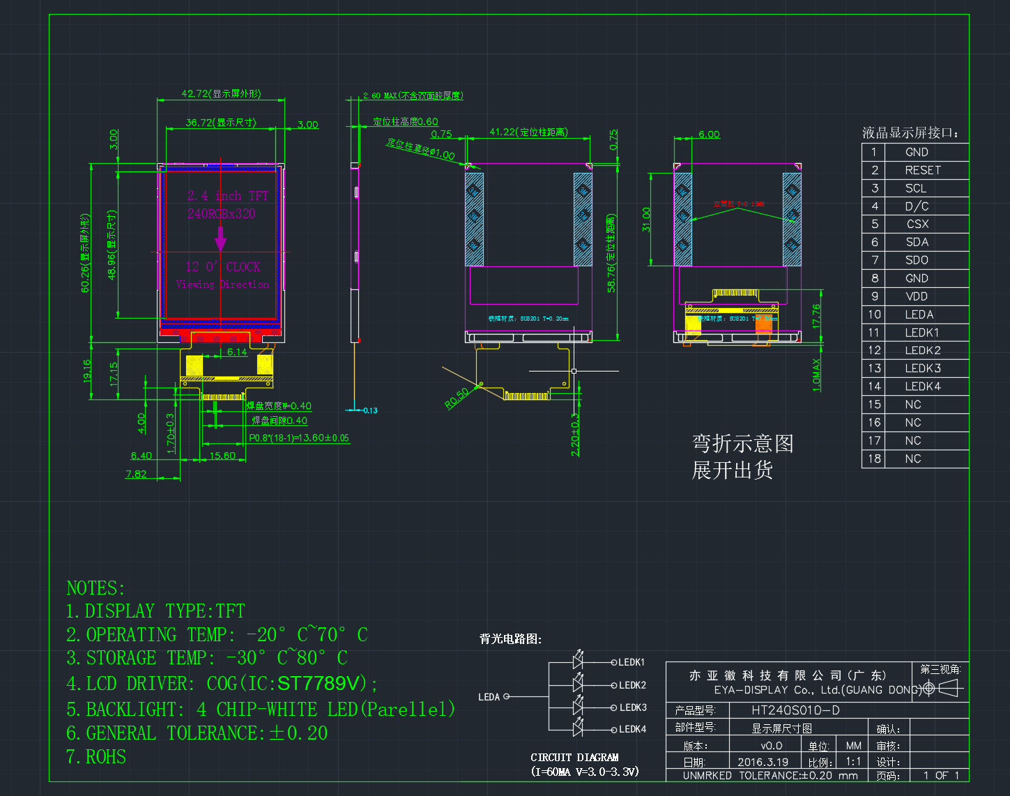This screenshot has height=796, width=1010.
Task: Click the 液晶显示屏接口 table heading
Action: [x=910, y=132]
